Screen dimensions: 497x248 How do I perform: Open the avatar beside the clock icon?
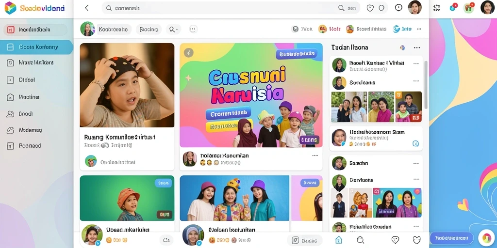click(x=414, y=8)
